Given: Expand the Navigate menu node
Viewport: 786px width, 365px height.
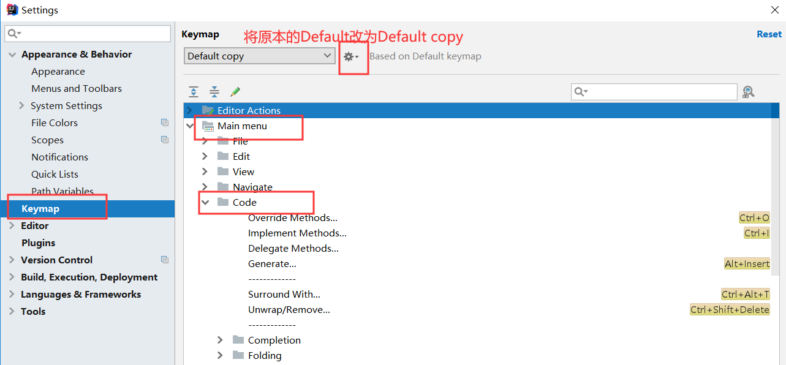Looking at the screenshot, I should click(205, 187).
